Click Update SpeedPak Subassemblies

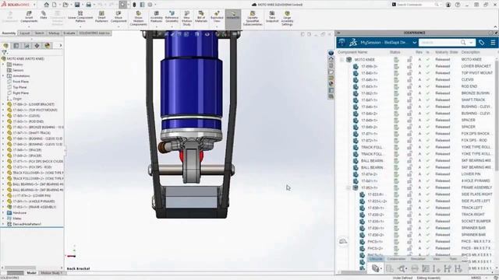253,18
